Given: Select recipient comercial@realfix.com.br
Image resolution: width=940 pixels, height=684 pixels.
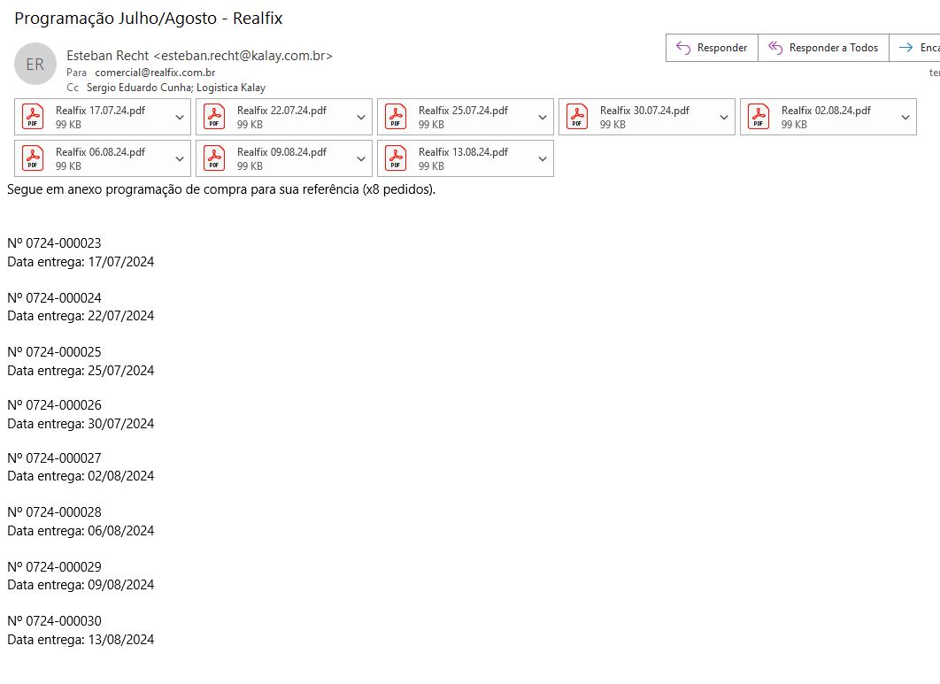Looking at the screenshot, I should click(x=155, y=73).
